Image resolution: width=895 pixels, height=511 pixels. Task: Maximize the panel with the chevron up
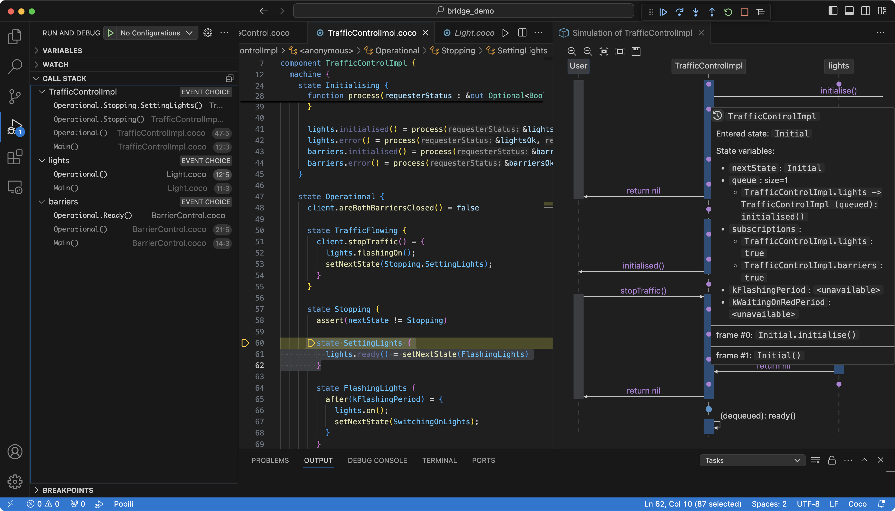pyautogui.click(x=864, y=460)
